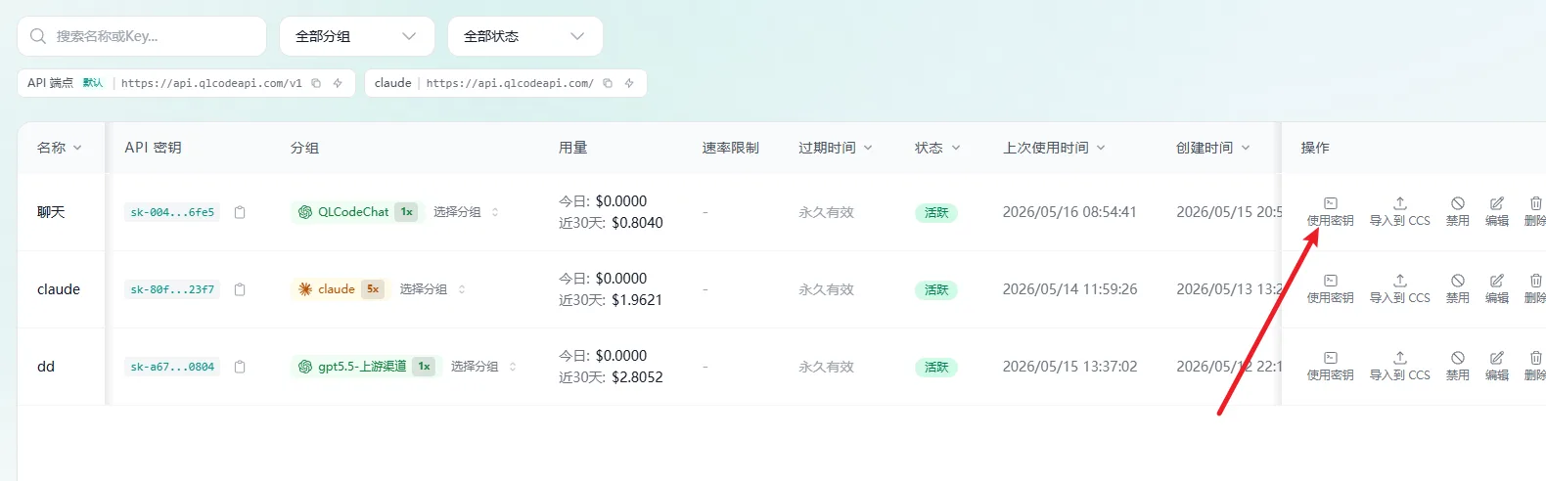Image resolution: width=1546 pixels, height=481 pixels.
Task: Click the usage value 近30天: $2.8052
Action: click(611, 377)
